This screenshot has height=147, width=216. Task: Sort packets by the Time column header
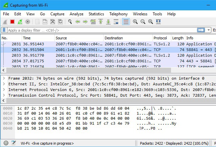click(x=38, y=38)
